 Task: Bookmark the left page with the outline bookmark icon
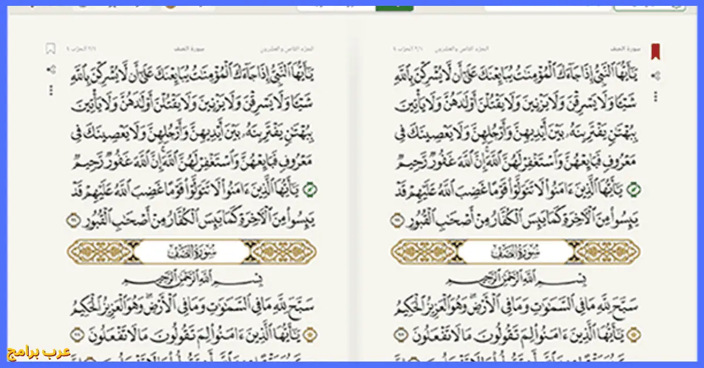[51, 48]
